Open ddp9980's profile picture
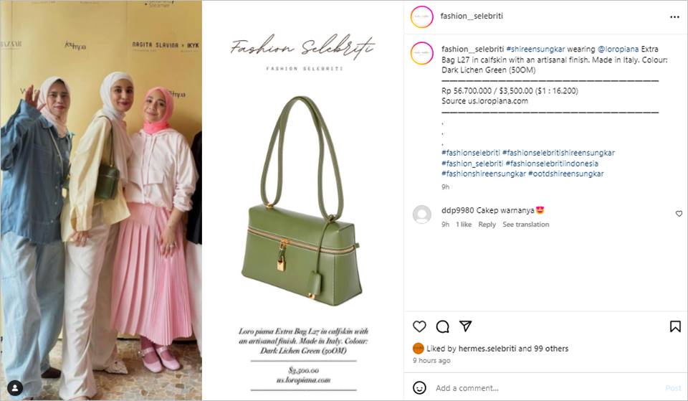Screen dimensions: 688x401 click(x=422, y=214)
